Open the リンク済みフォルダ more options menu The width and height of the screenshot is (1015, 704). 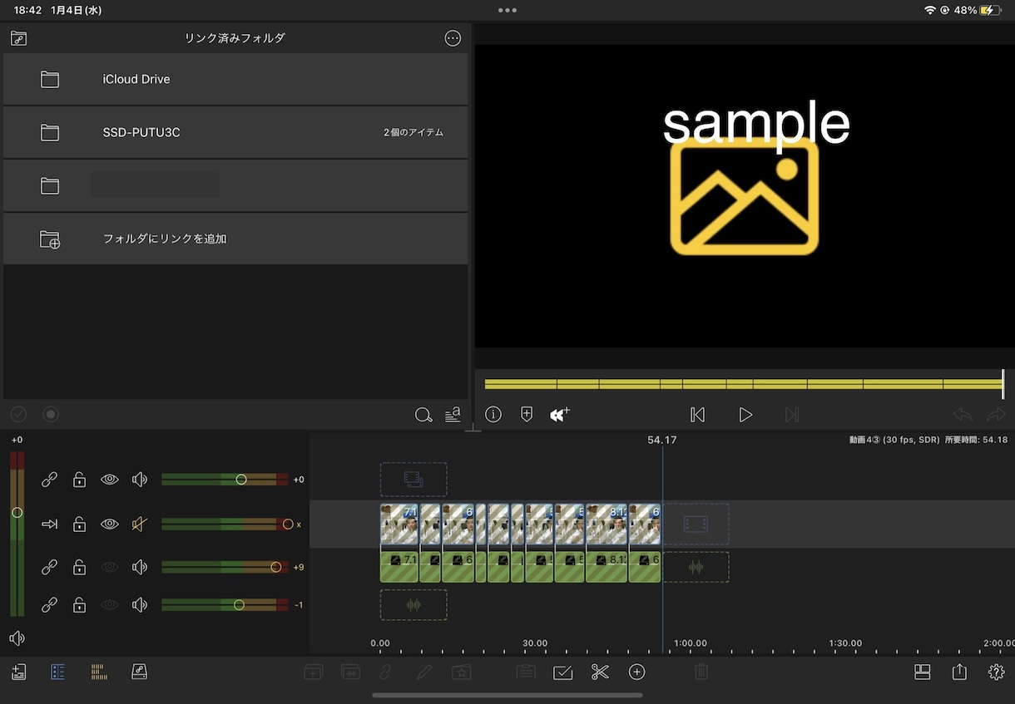[453, 38]
